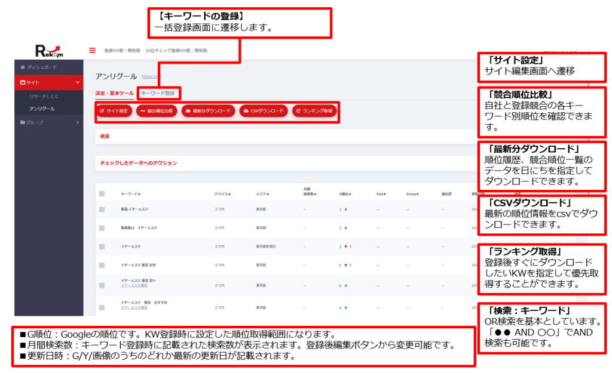Click the サイト設定 edit button
612x373 pixels.
(114, 111)
